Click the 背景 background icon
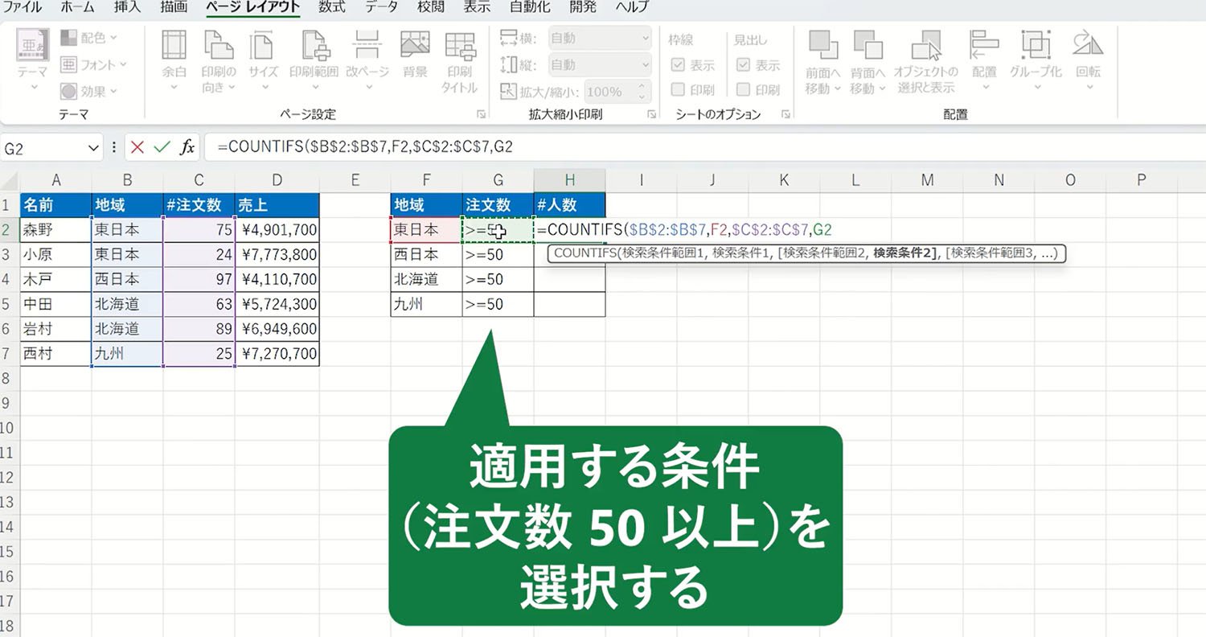This screenshot has width=1206, height=637. click(x=415, y=46)
